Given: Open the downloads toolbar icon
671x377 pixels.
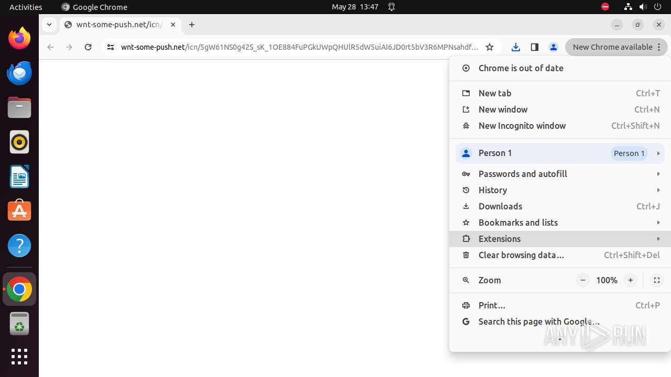Looking at the screenshot, I should coord(516,47).
